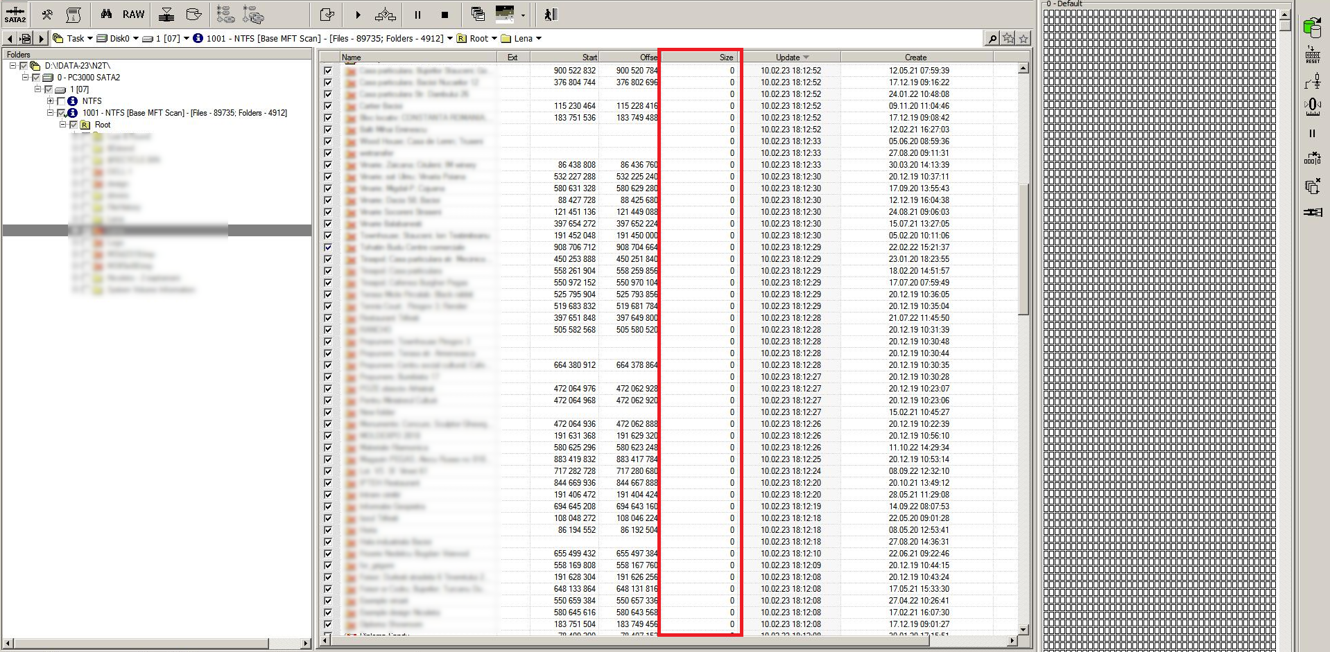Toggle the Root folder checkbox in tree
Viewport: 1330px width, 652px height.
pos(74,125)
